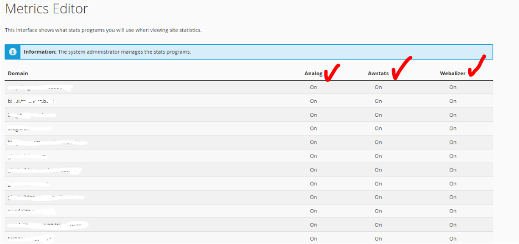Click the Domain column header
The image size is (519, 244).
pyautogui.click(x=18, y=74)
